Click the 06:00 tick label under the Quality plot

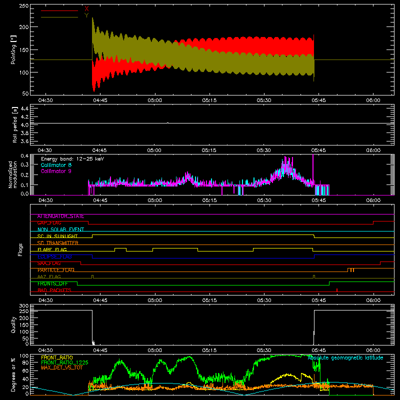pyautogui.click(x=373, y=350)
